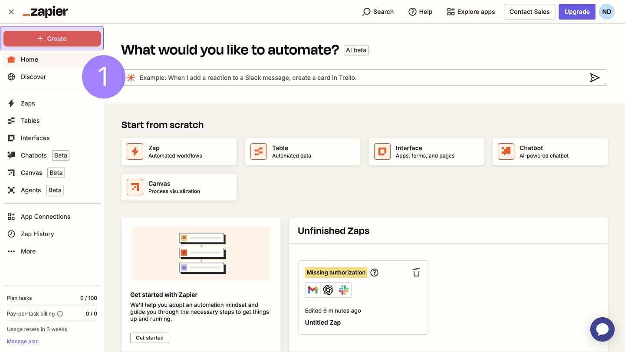Image resolution: width=625 pixels, height=352 pixels.
Task: Go to Home in the sidebar
Action: [52, 59]
